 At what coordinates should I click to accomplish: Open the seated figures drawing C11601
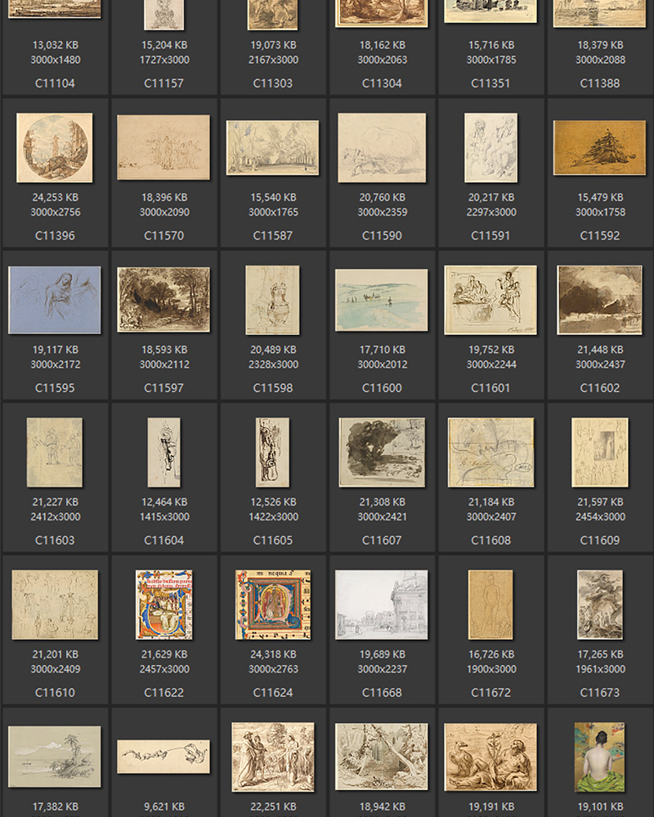click(x=490, y=300)
